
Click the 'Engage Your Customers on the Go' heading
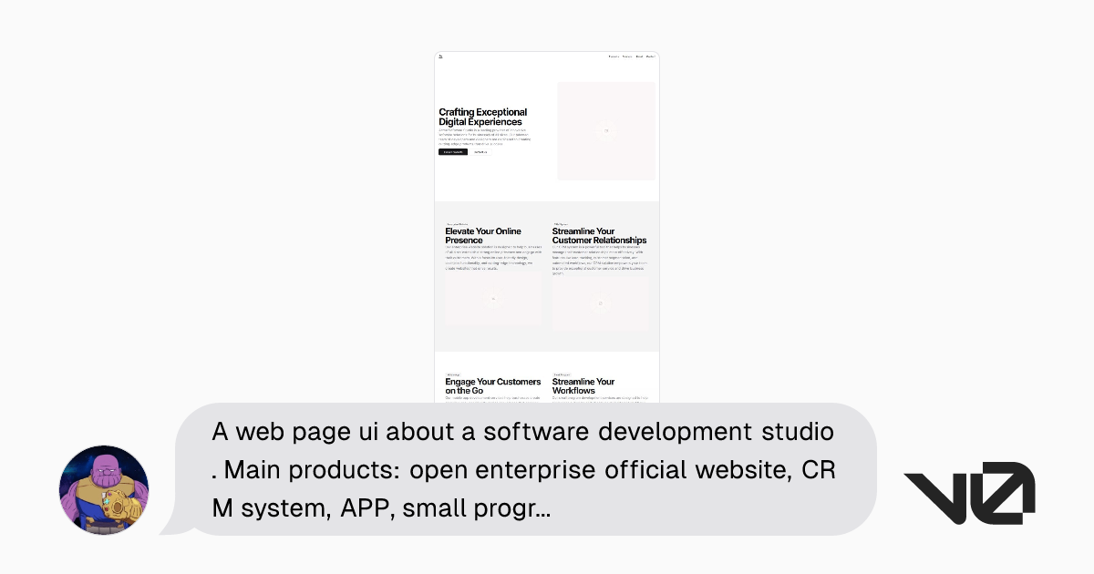(492, 386)
